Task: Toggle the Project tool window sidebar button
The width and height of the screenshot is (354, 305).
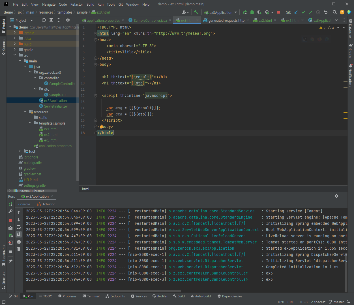Action: point(3,26)
